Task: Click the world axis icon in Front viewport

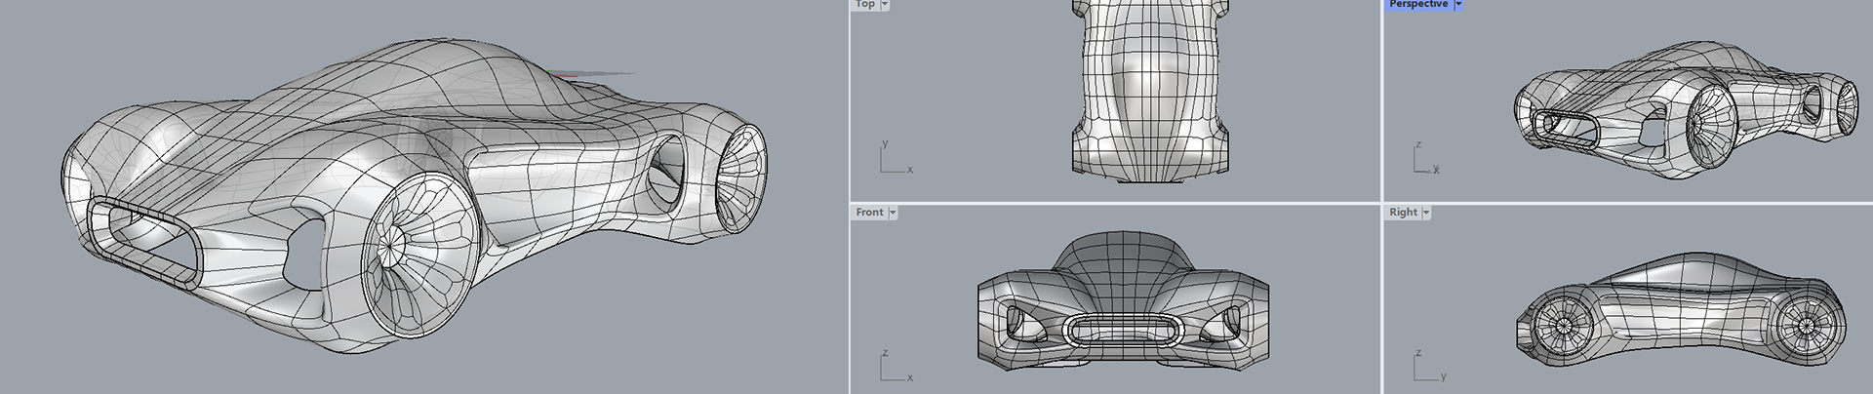Action: (x=897, y=366)
